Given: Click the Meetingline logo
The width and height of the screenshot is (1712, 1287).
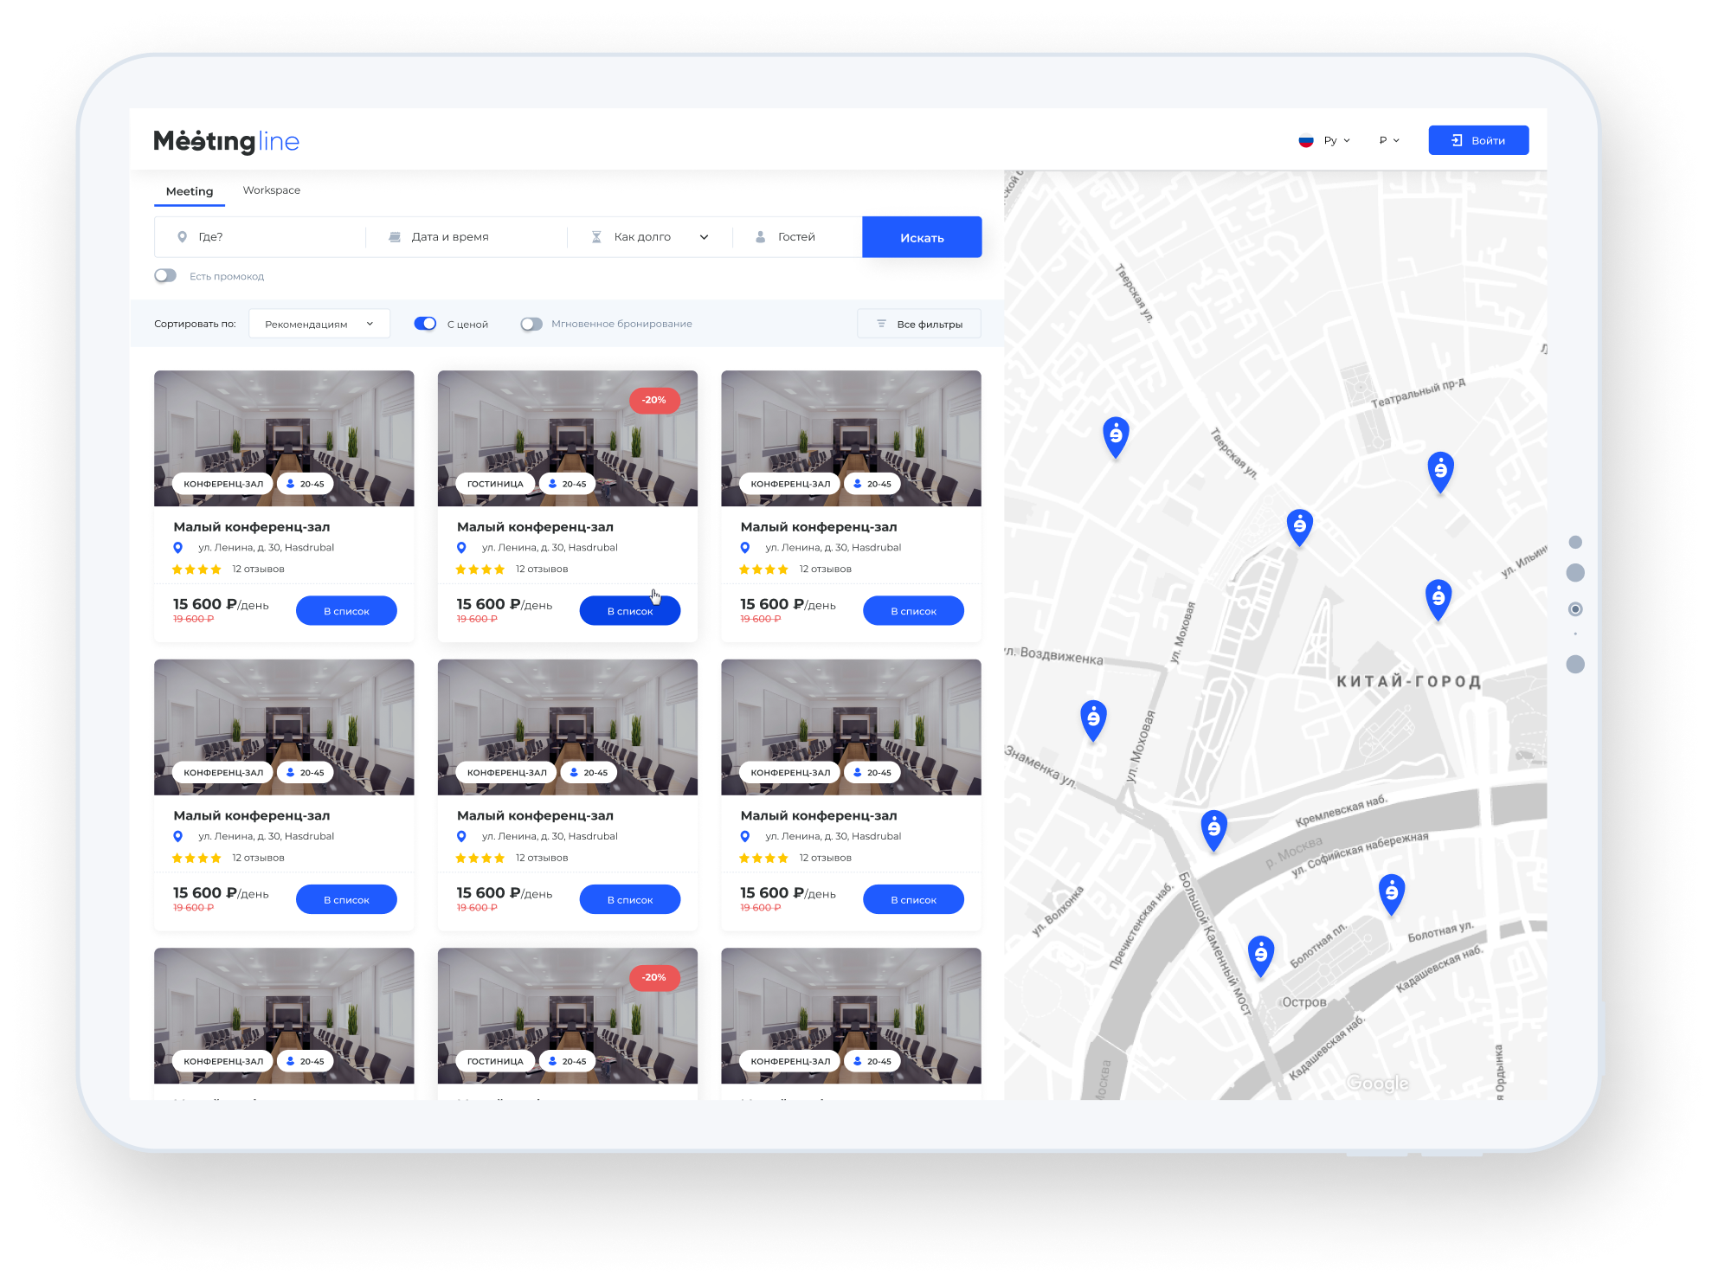Looking at the screenshot, I should click(226, 141).
